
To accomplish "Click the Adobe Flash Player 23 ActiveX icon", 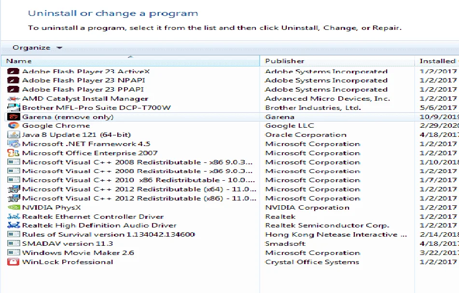I will pyautogui.click(x=13, y=71).
